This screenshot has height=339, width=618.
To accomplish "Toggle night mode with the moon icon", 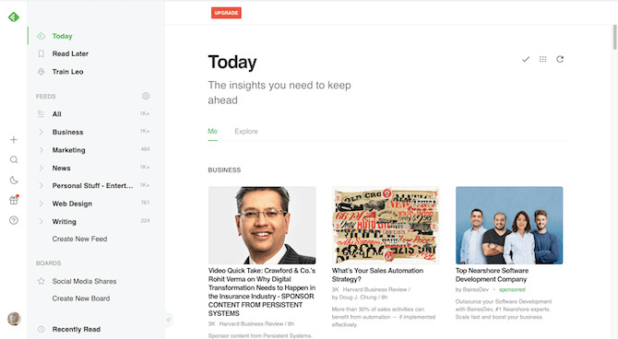I will point(14,181).
